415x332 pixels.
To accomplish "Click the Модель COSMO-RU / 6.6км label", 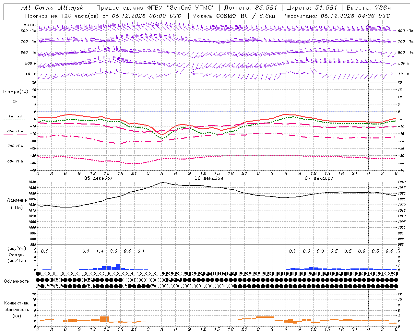I will (234, 16).
